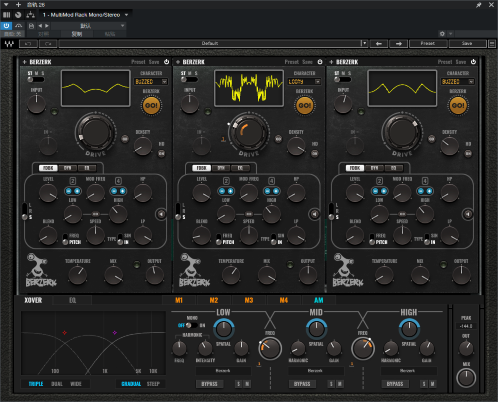Toggle ST/M/S switch in first Berzerk
The width and height of the screenshot is (498, 402).
[36, 79]
